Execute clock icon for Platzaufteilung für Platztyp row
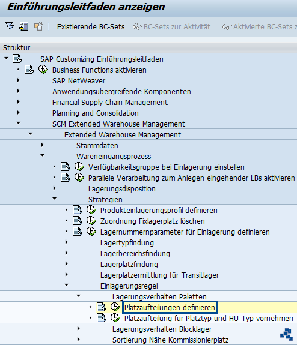 tap(115, 318)
